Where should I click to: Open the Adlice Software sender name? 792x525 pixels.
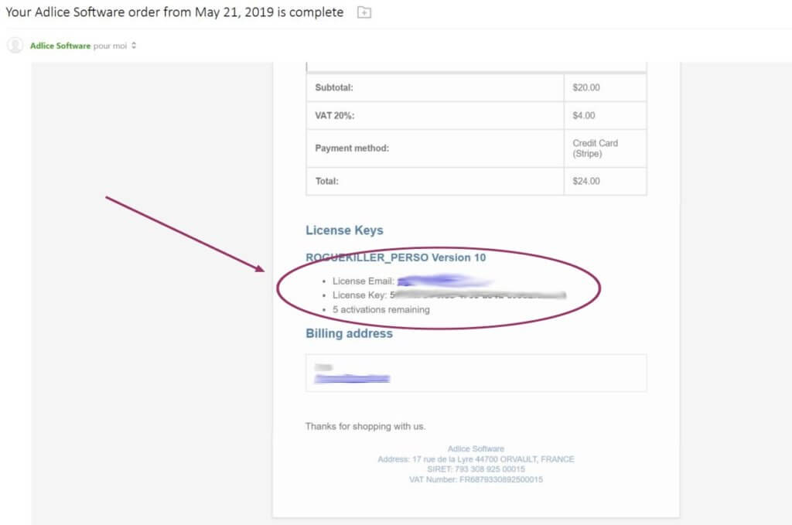60,46
